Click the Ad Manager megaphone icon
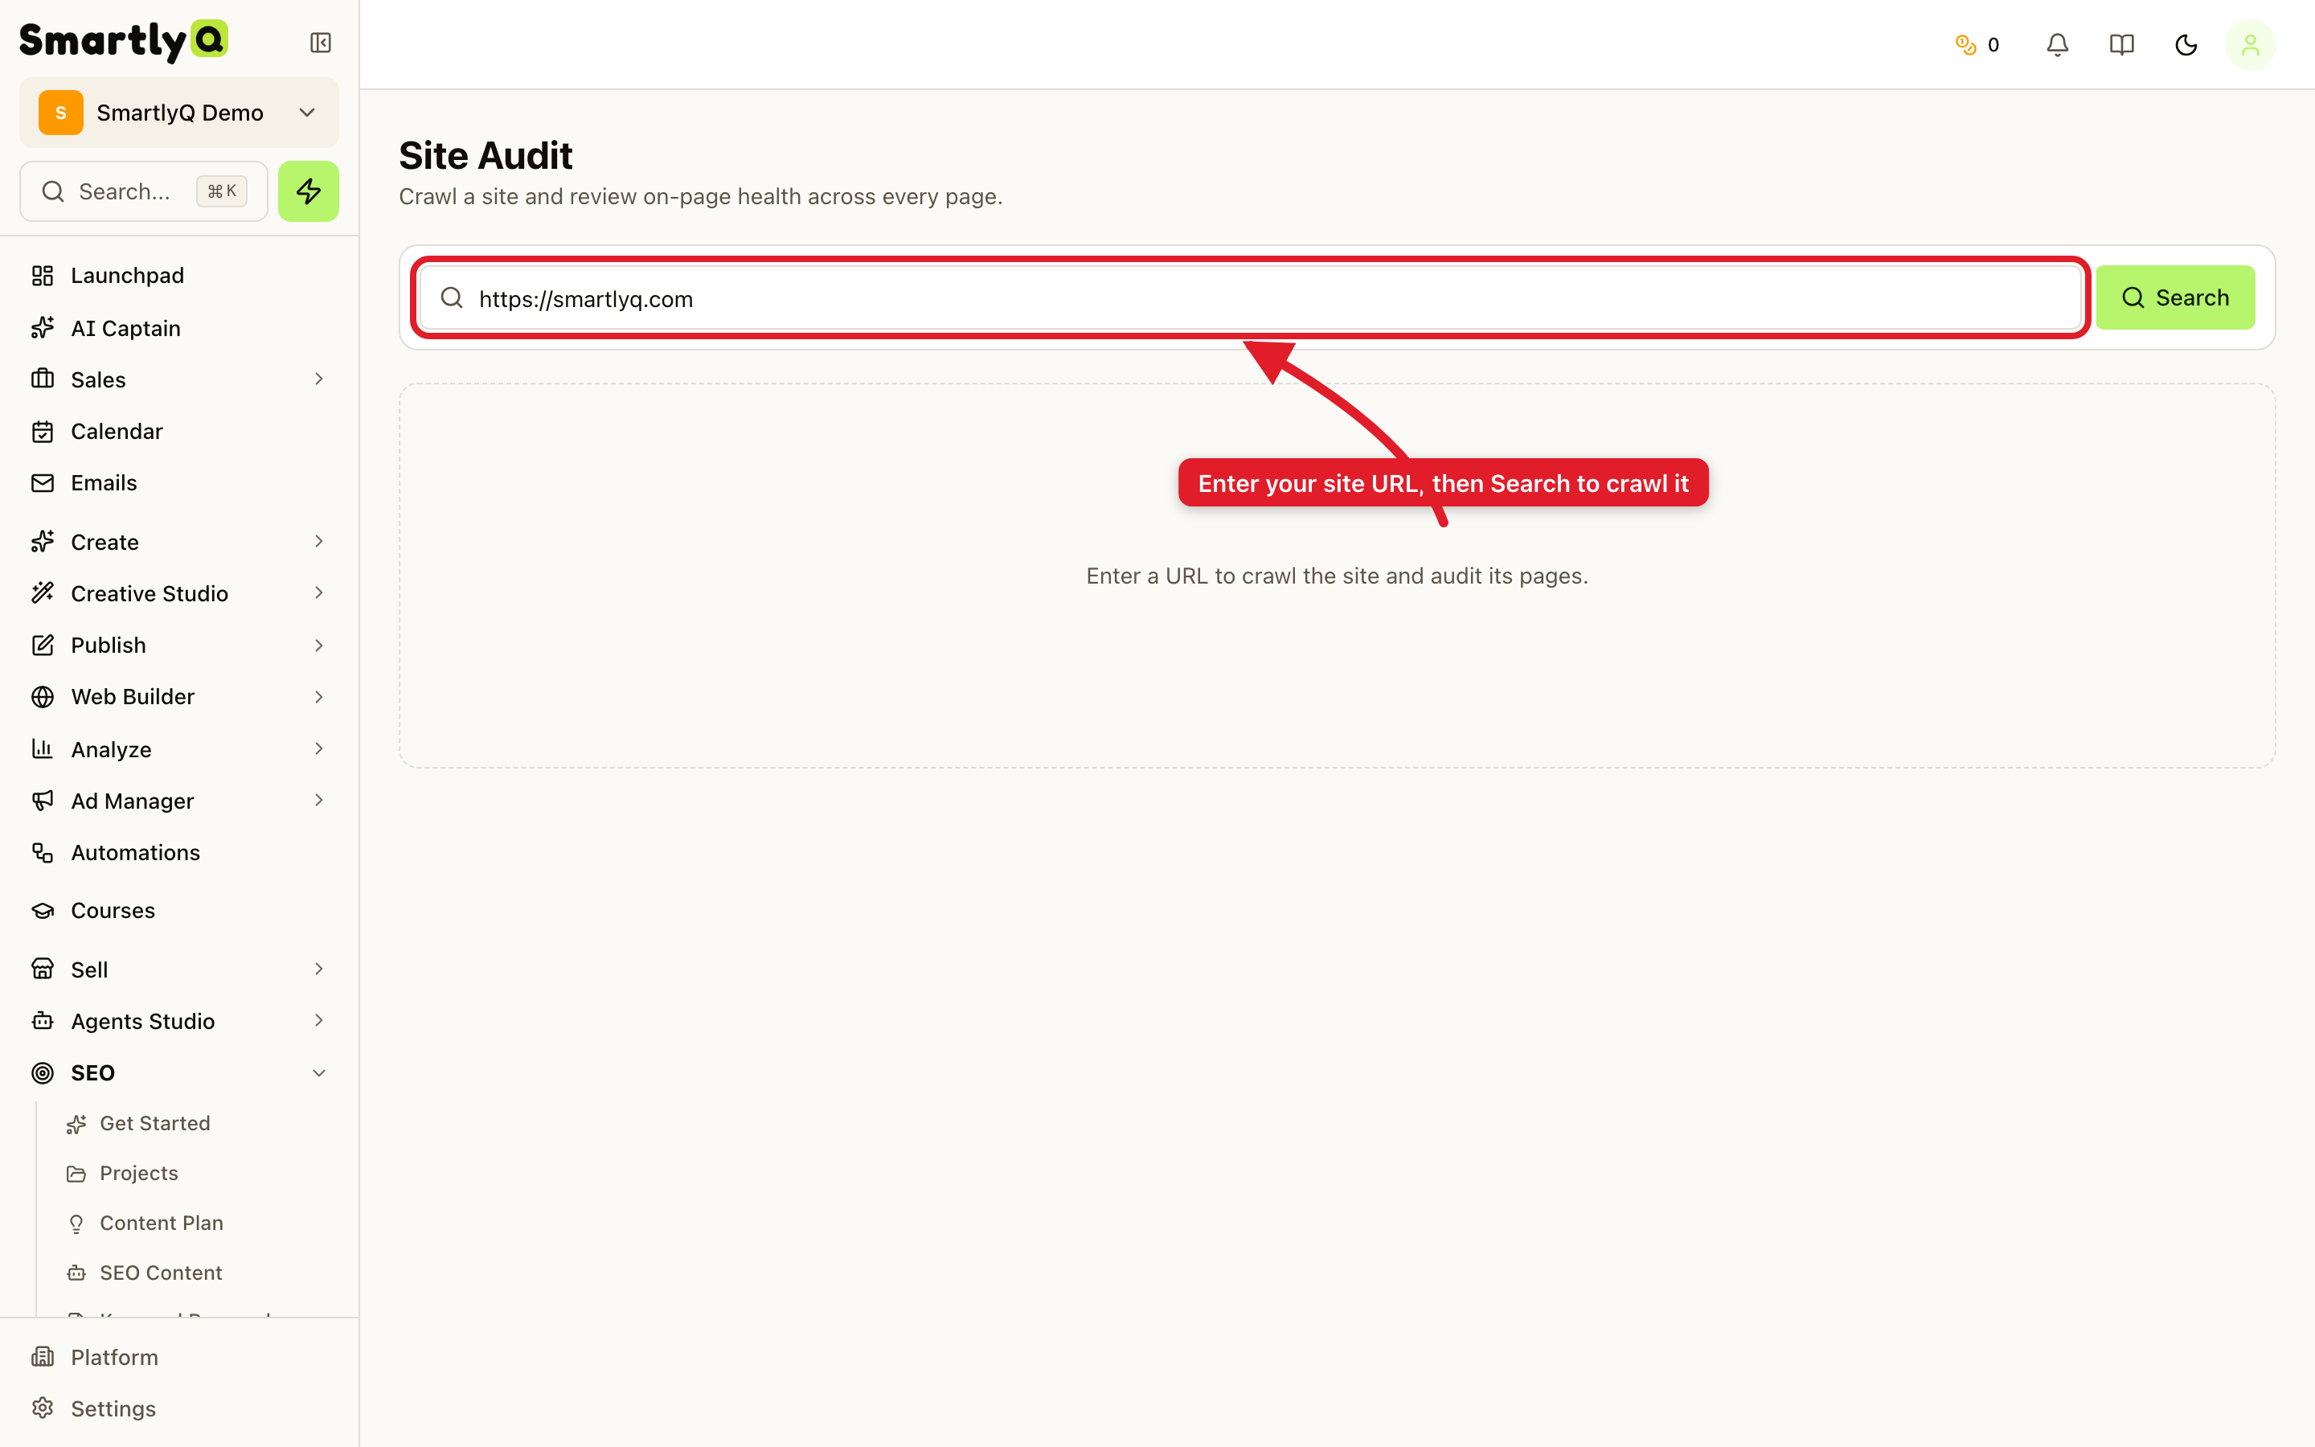Image resolution: width=2315 pixels, height=1447 pixels. [42, 800]
